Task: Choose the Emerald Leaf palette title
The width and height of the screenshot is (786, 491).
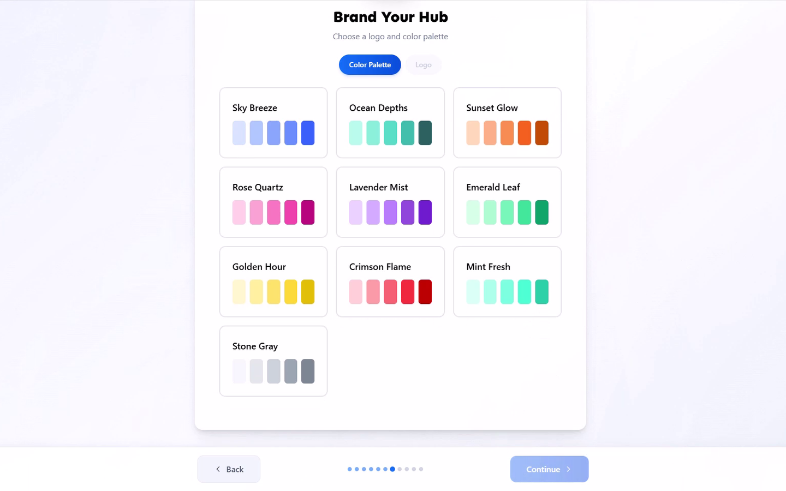Action: tap(493, 188)
